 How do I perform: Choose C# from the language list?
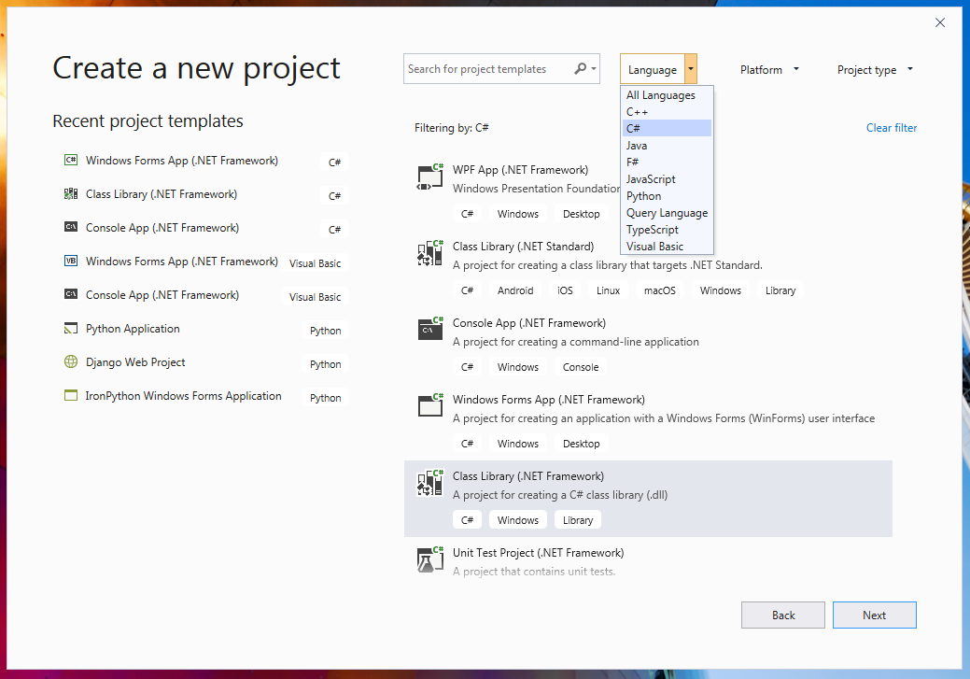click(667, 128)
